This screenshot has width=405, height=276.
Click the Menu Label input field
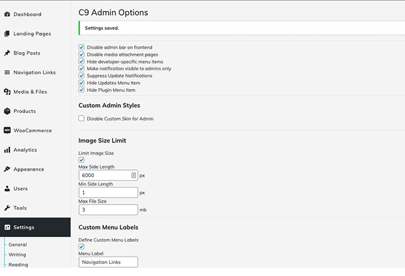(108, 262)
